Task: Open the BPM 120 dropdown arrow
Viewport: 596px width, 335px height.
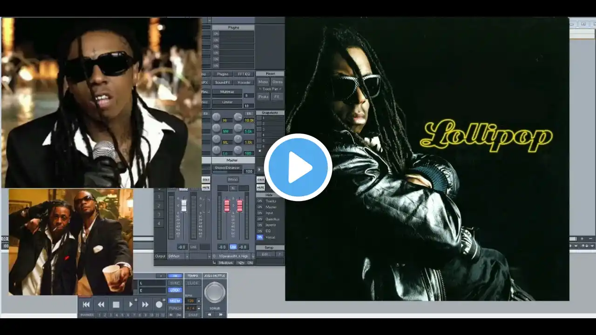Action: tap(199, 301)
